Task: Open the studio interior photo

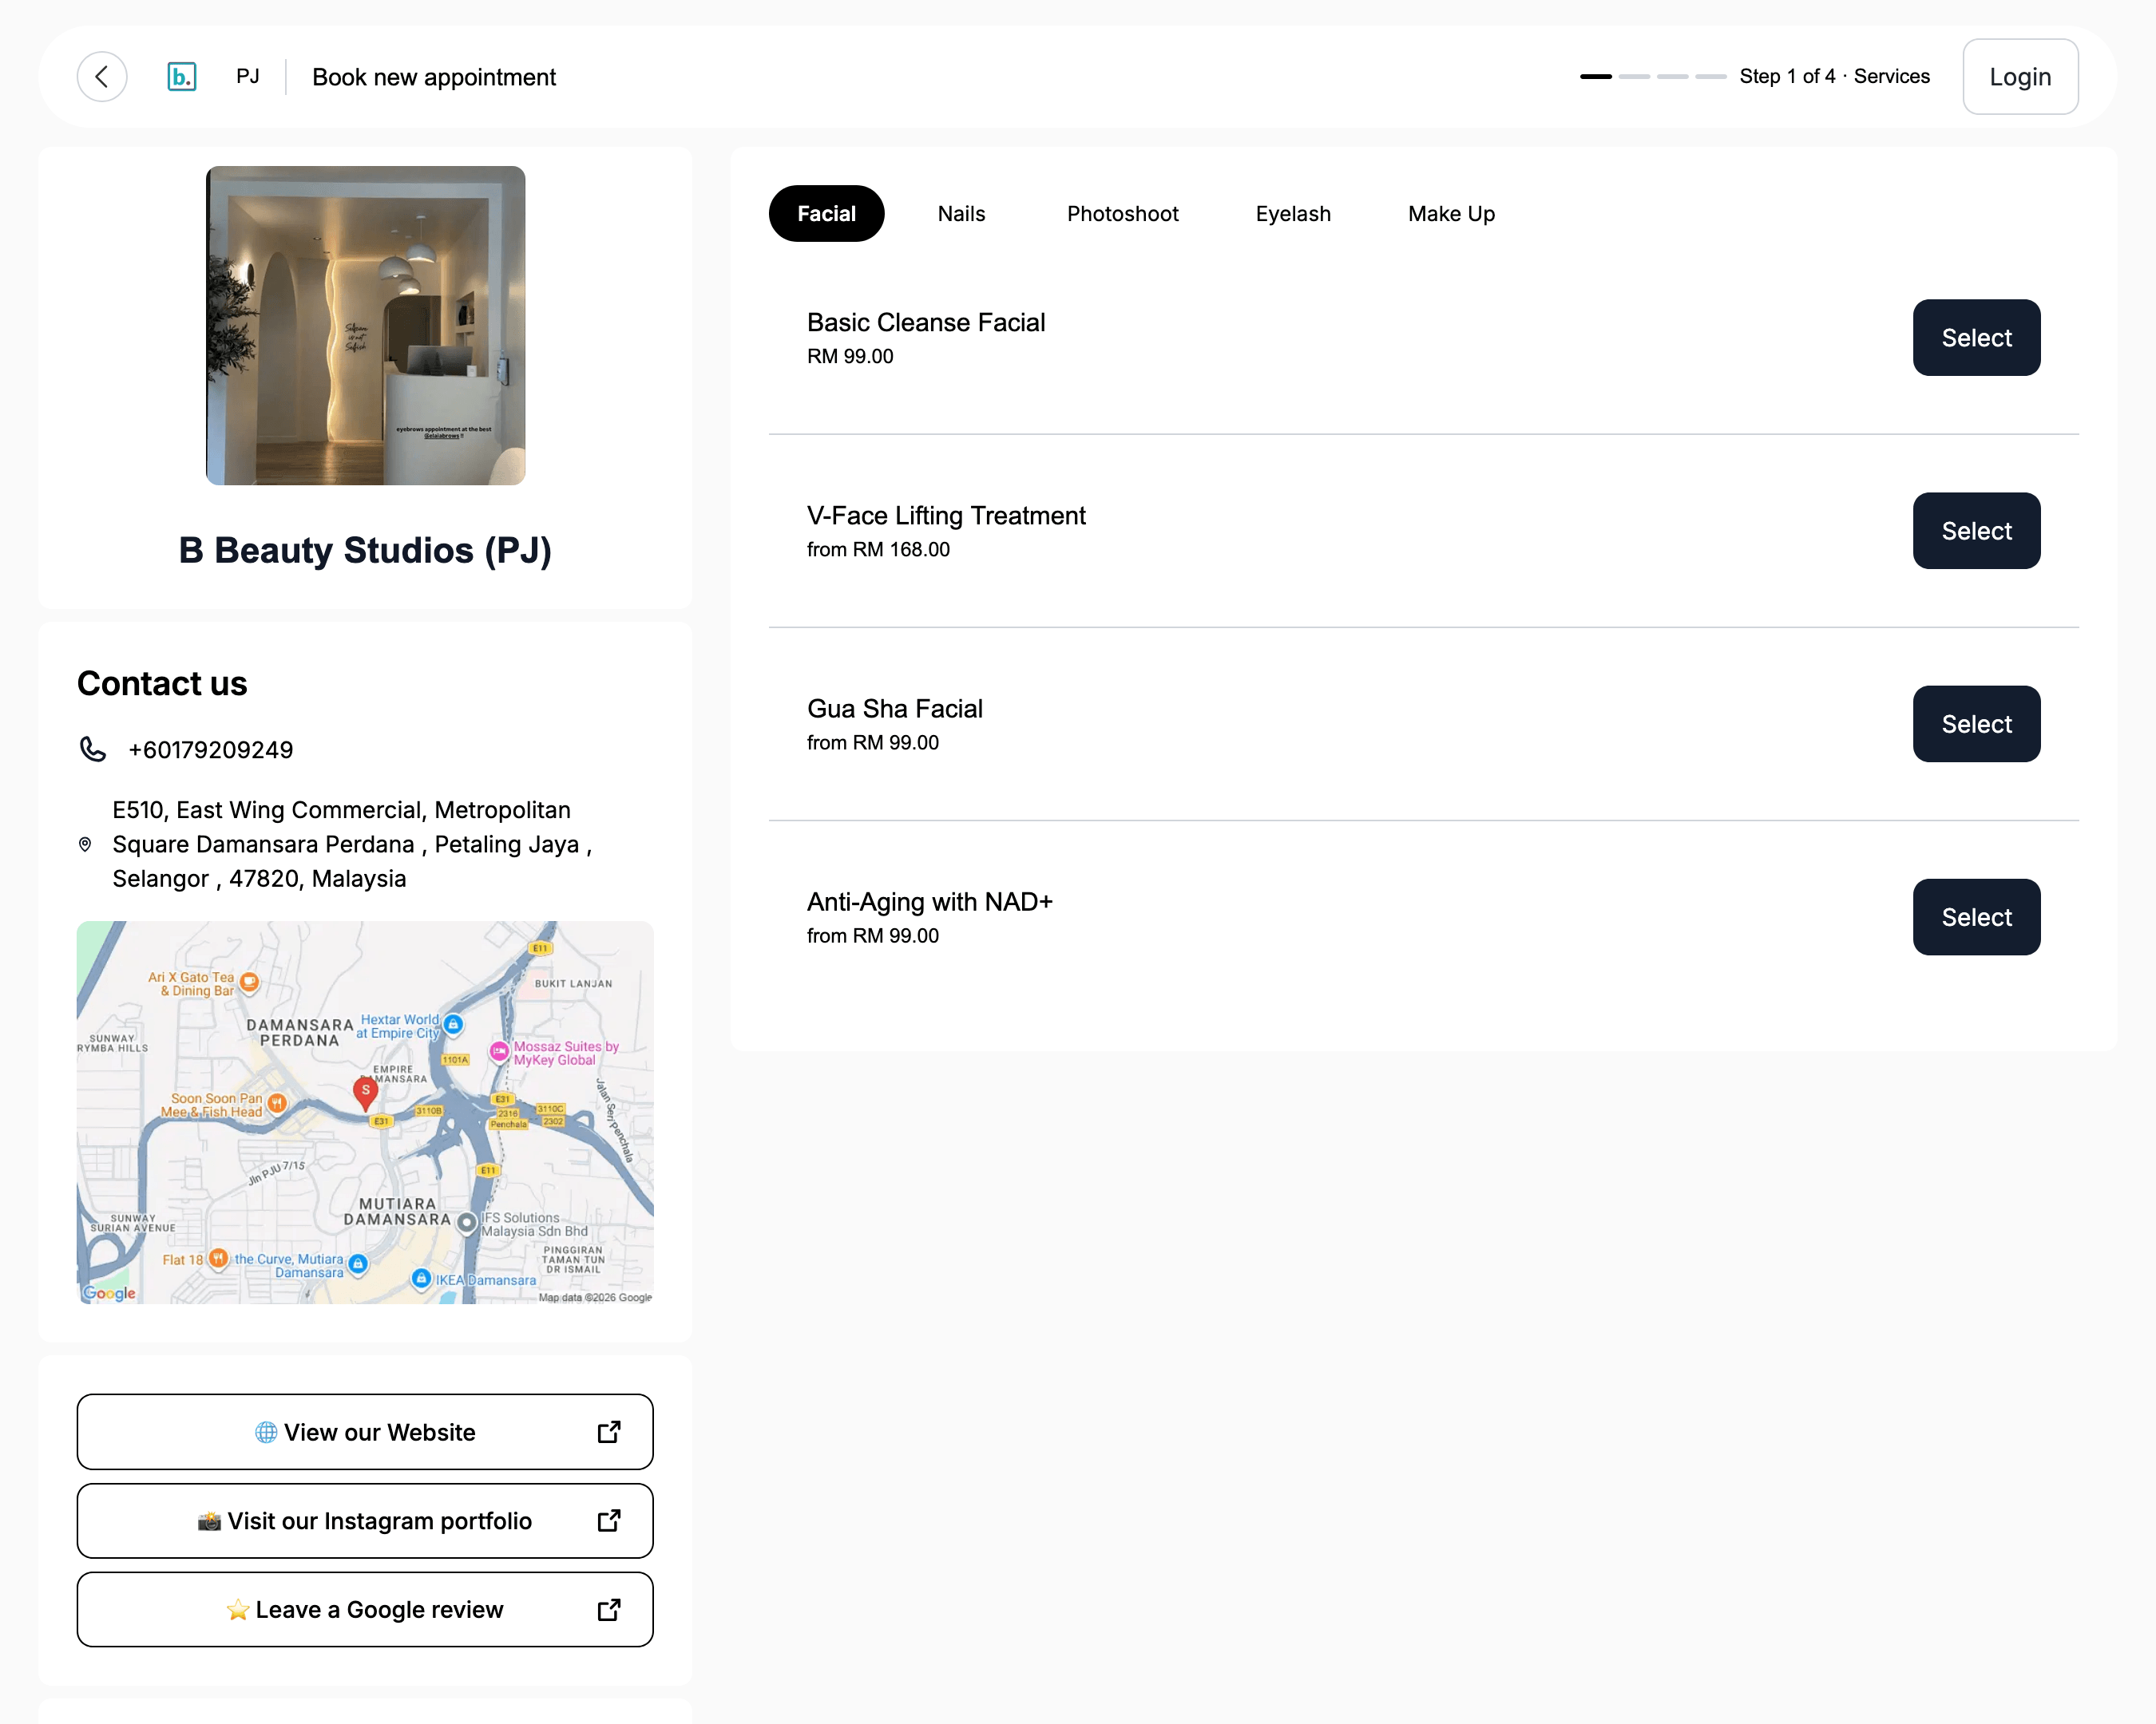Action: (x=366, y=326)
